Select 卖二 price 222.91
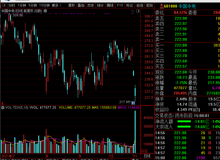This screenshot has width=220, height=160. [x=181, y=34]
